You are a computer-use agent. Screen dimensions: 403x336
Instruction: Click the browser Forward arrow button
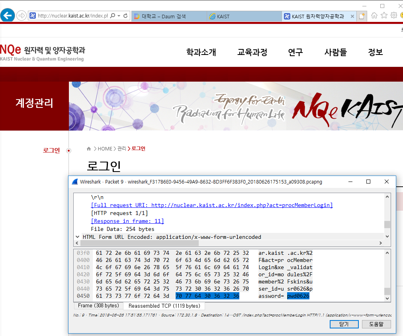(x=22, y=16)
